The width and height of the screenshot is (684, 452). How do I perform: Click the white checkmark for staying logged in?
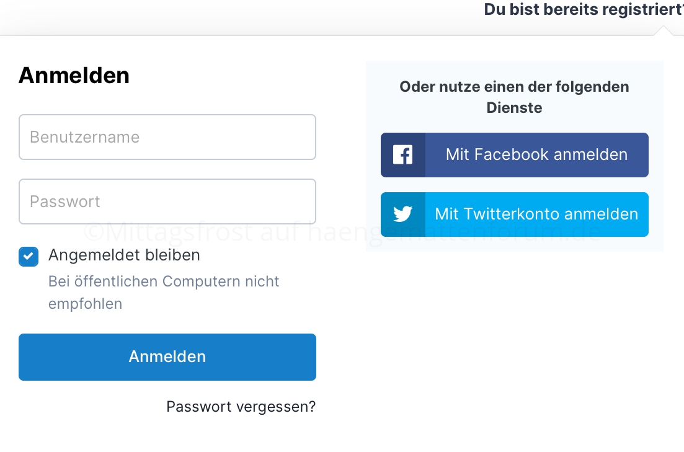click(x=29, y=257)
